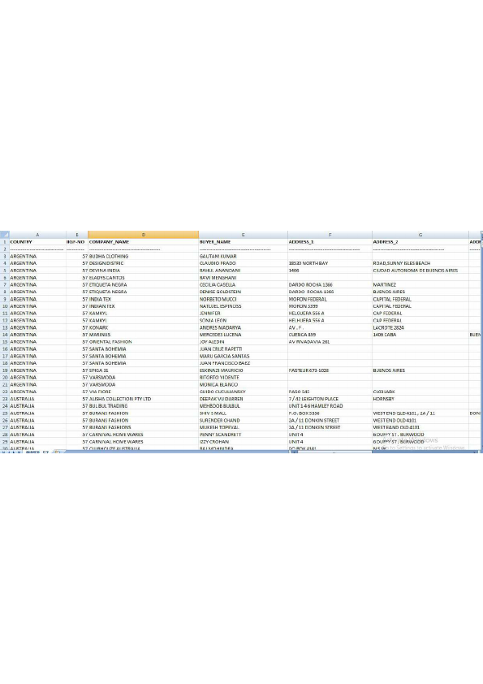Select cell UNIT 1 4-6 HAMLEY ROAD

tap(330, 405)
